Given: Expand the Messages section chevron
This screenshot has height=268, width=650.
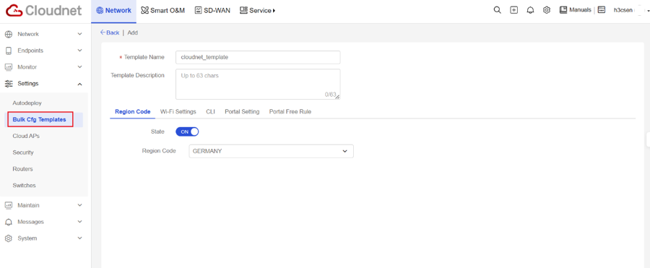Looking at the screenshot, I should tap(80, 222).
